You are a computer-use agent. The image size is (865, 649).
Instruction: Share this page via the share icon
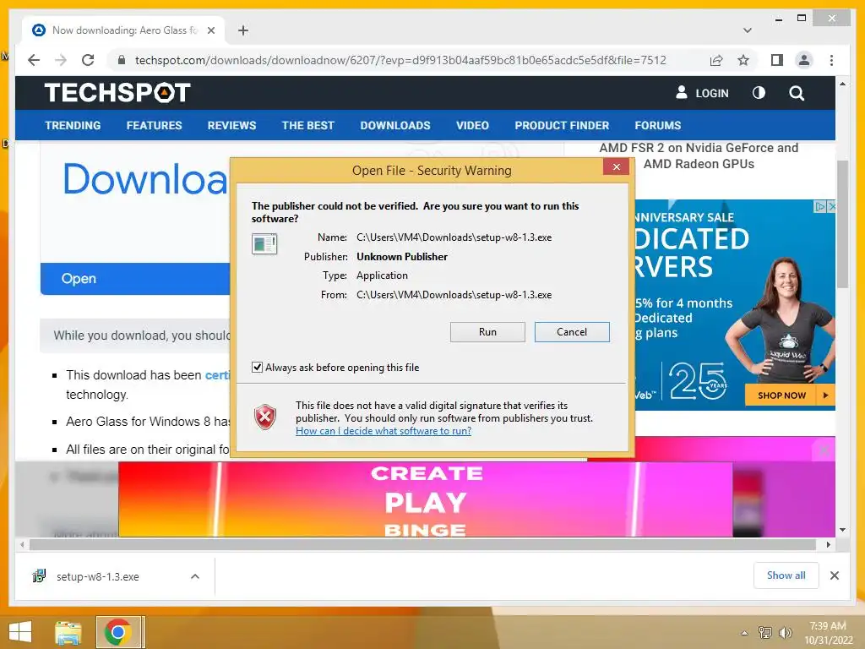(716, 60)
